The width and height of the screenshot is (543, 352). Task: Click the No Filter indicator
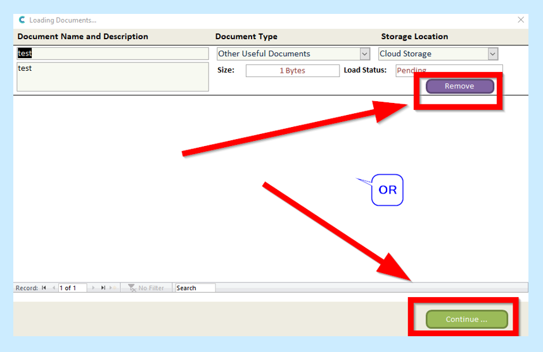pos(146,288)
